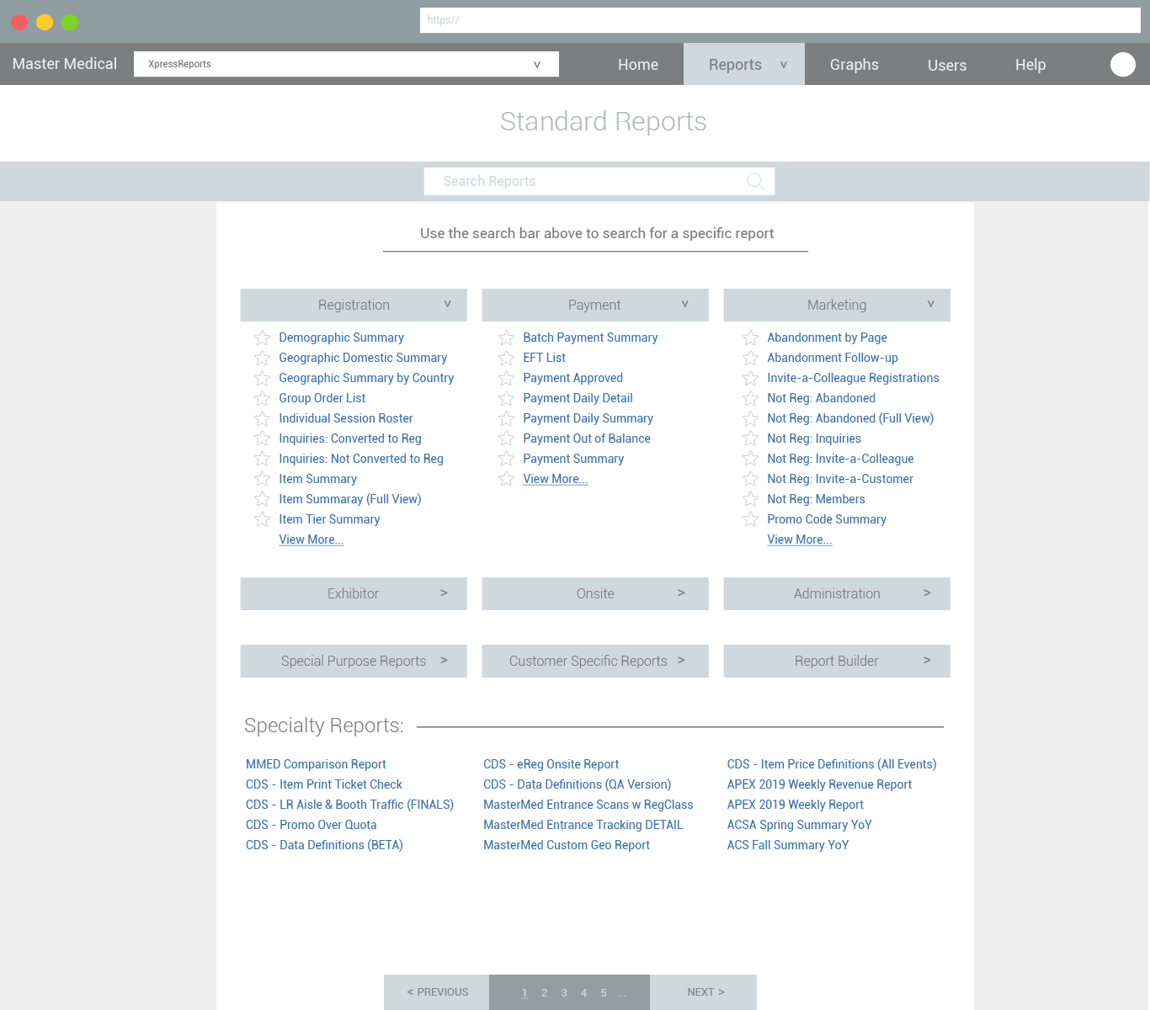Viewport: 1150px width, 1010px height.
Task: Star the Payment Summary report
Action: (x=507, y=459)
